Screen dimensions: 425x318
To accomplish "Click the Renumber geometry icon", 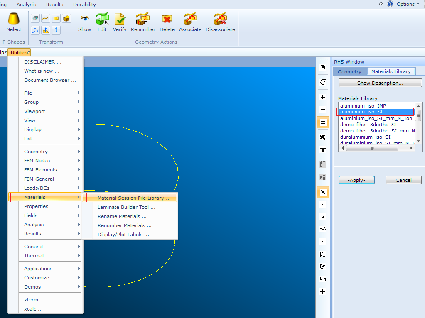I will tap(143, 22).
